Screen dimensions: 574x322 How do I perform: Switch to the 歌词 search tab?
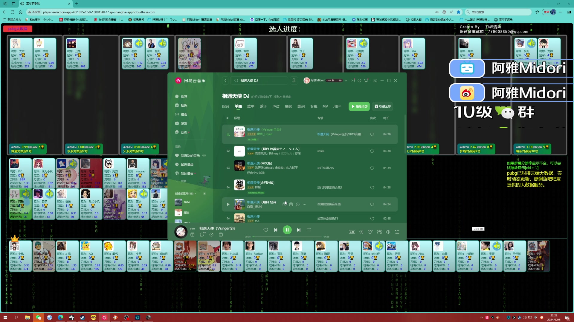(x=301, y=106)
